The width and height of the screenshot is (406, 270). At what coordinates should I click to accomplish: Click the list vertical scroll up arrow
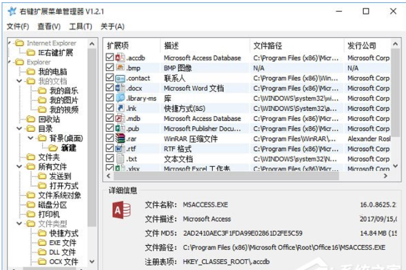(x=395, y=44)
